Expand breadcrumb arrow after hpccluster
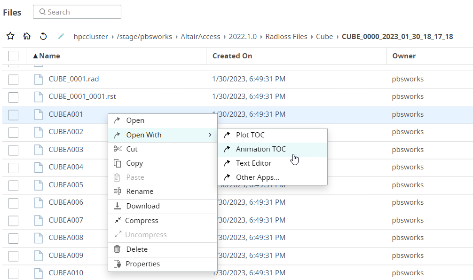473x280 pixels. pyautogui.click(x=112, y=37)
